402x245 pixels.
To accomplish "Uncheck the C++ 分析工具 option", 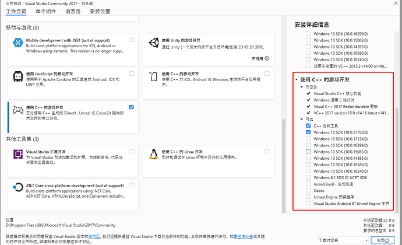I will [x=308, y=125].
